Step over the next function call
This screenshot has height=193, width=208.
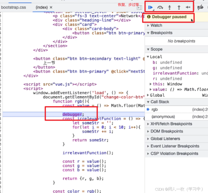pyautogui.click(x=160, y=8)
